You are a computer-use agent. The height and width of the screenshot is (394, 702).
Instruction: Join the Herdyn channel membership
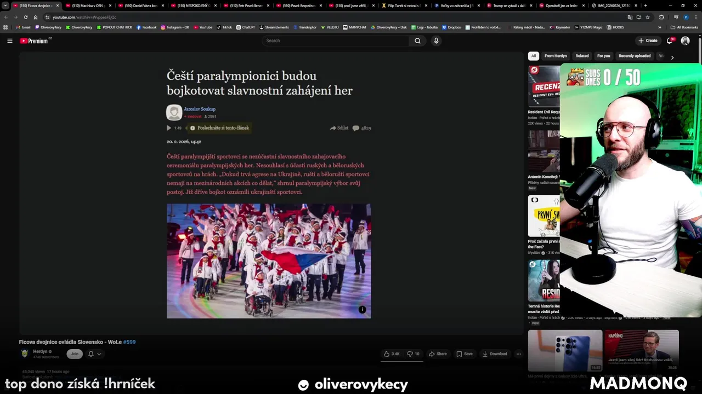pyautogui.click(x=75, y=354)
